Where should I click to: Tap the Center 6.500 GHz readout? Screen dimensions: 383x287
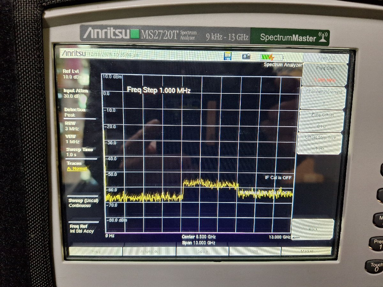pyautogui.click(x=199, y=237)
